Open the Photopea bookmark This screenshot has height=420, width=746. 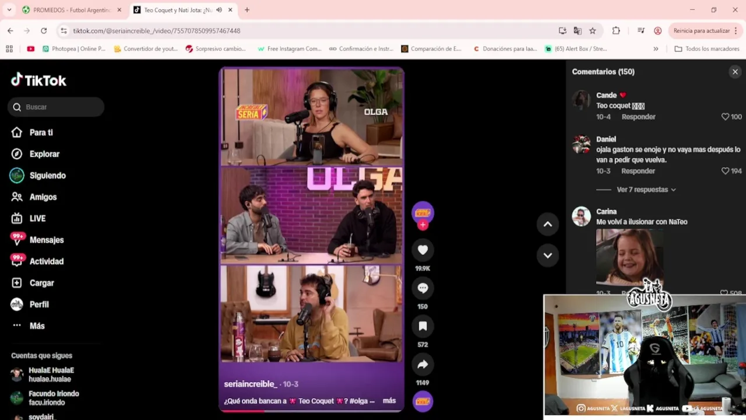[x=74, y=49]
